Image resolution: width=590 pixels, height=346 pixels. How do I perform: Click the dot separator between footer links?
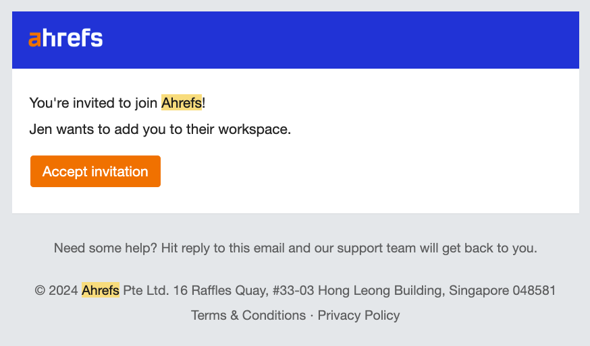[x=312, y=316]
